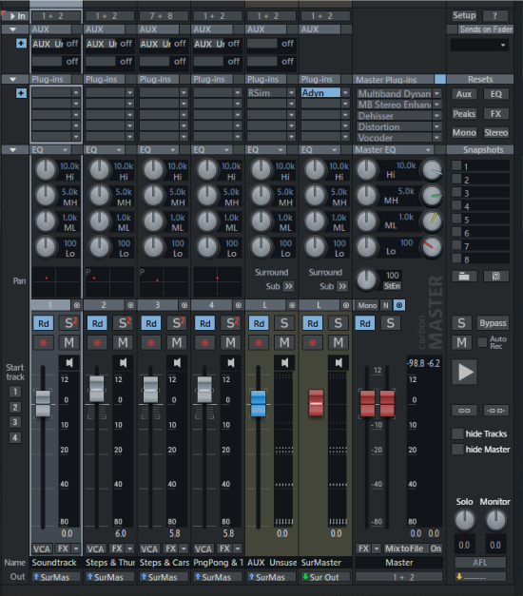Arm record on Soundtrack channel
Viewport: 523px width, 596px height.
(x=44, y=343)
